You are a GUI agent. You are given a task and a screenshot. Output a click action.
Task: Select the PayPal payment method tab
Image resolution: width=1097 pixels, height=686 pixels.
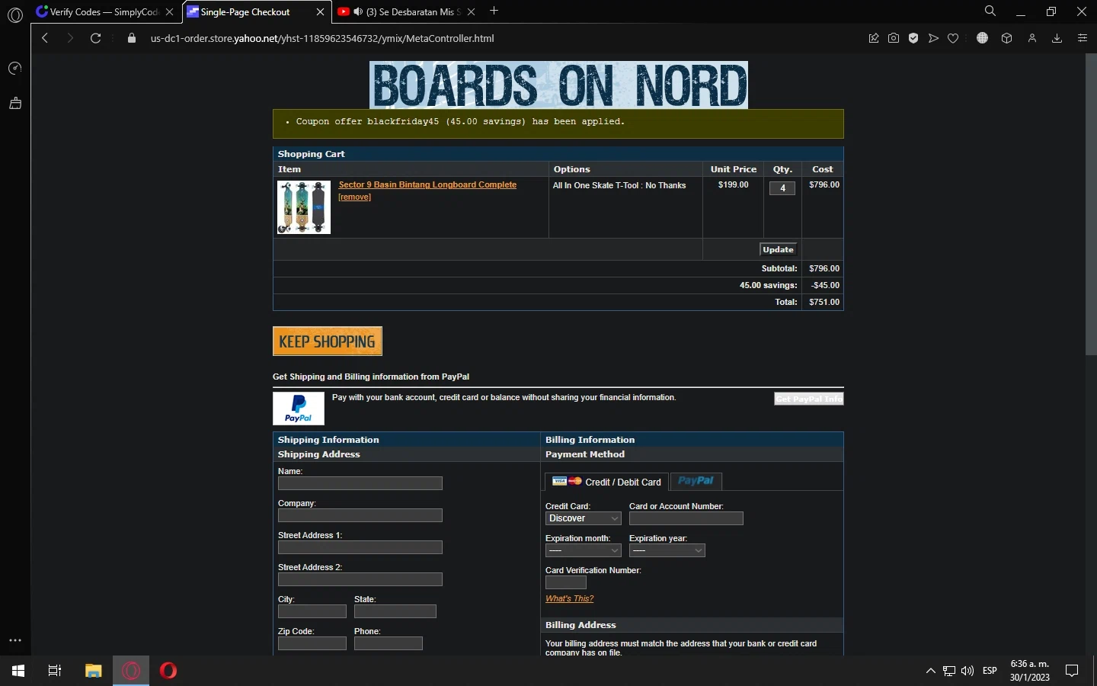[696, 481]
